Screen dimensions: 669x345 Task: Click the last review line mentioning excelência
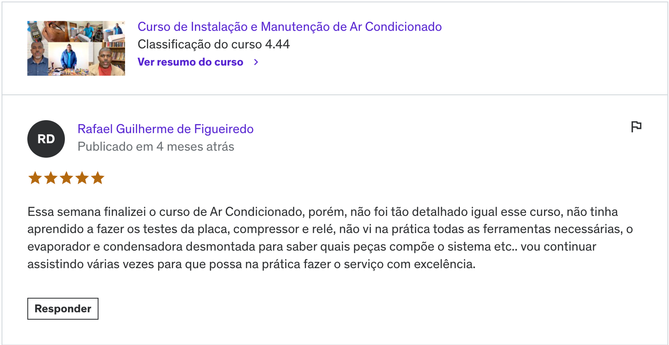(251, 264)
